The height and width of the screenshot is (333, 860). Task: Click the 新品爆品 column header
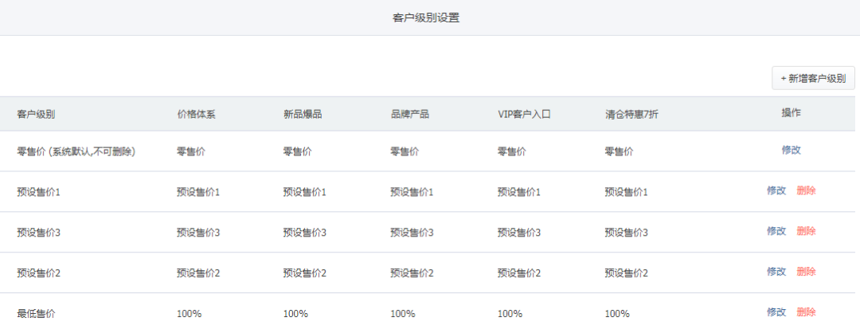click(x=303, y=115)
